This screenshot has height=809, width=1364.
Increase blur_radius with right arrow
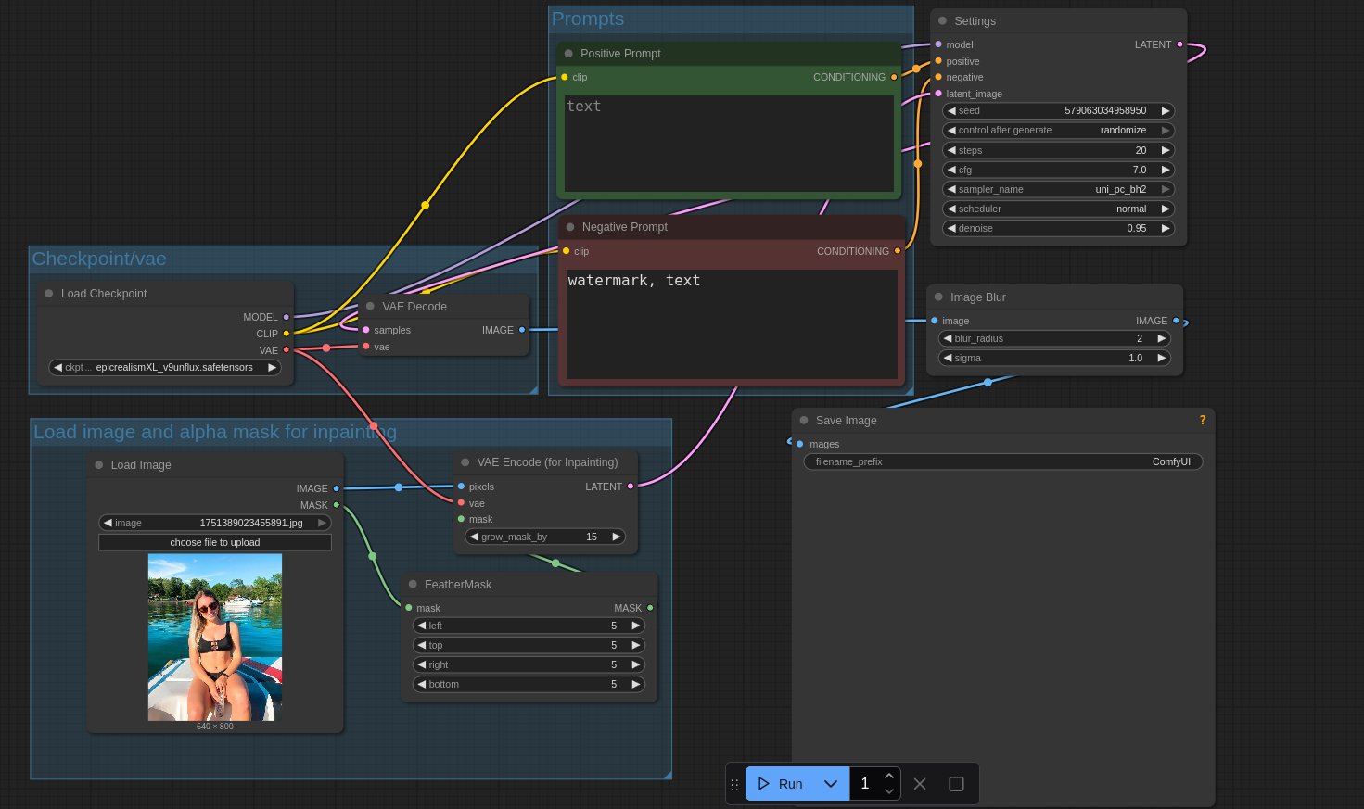(x=1162, y=338)
